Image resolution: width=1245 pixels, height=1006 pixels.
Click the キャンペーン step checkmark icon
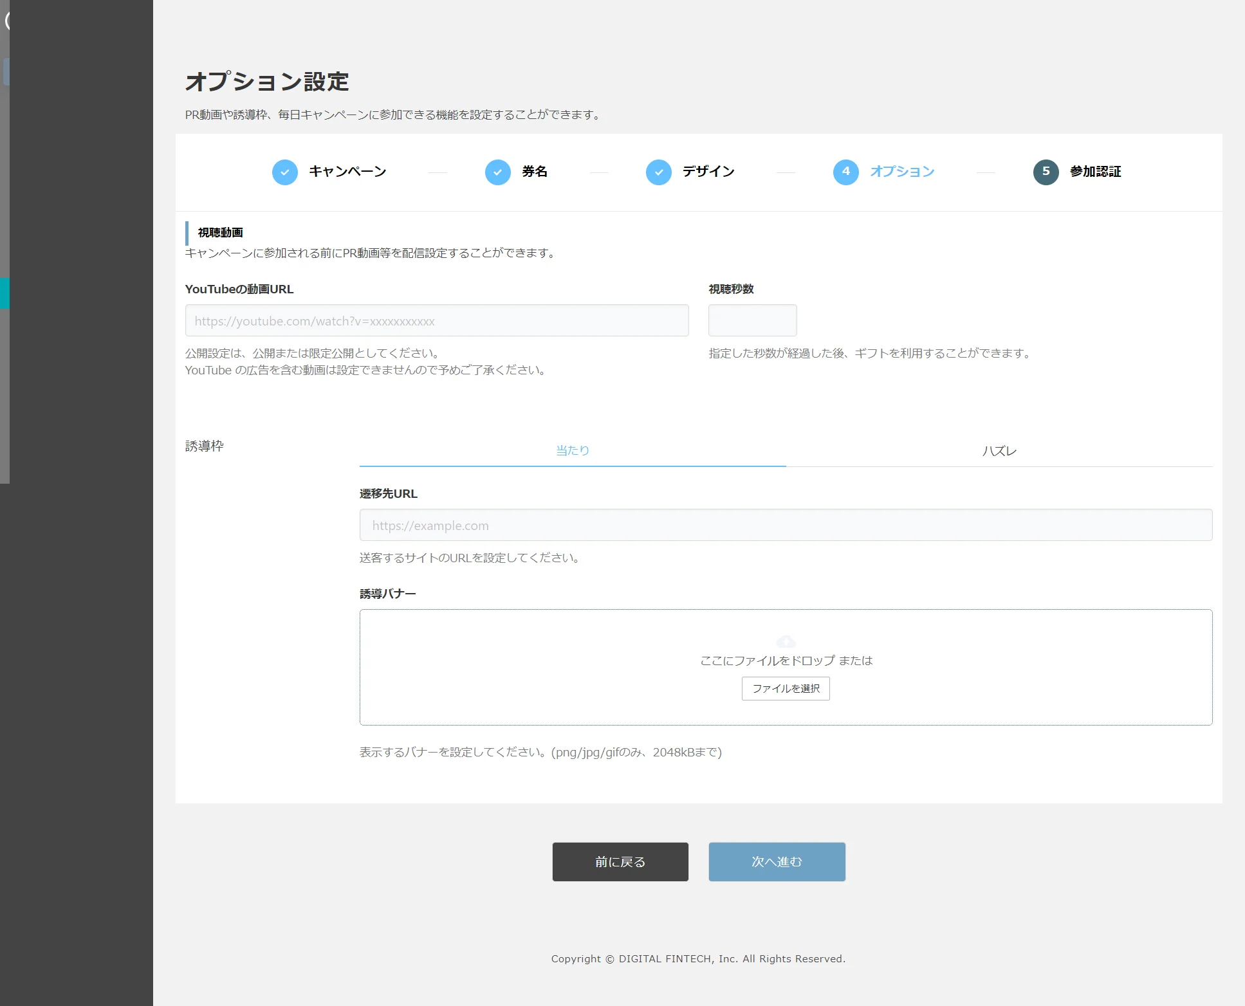click(284, 172)
